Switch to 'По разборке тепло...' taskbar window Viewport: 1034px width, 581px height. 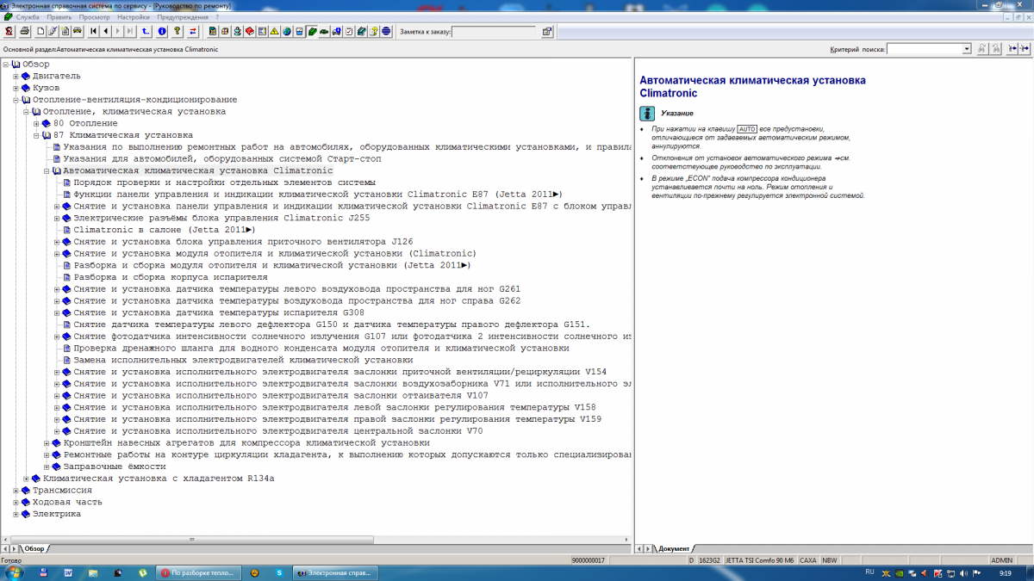click(x=200, y=572)
